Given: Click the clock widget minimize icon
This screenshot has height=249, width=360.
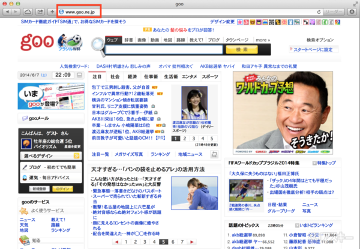Looking at the screenshot, I should [x=79, y=75].
